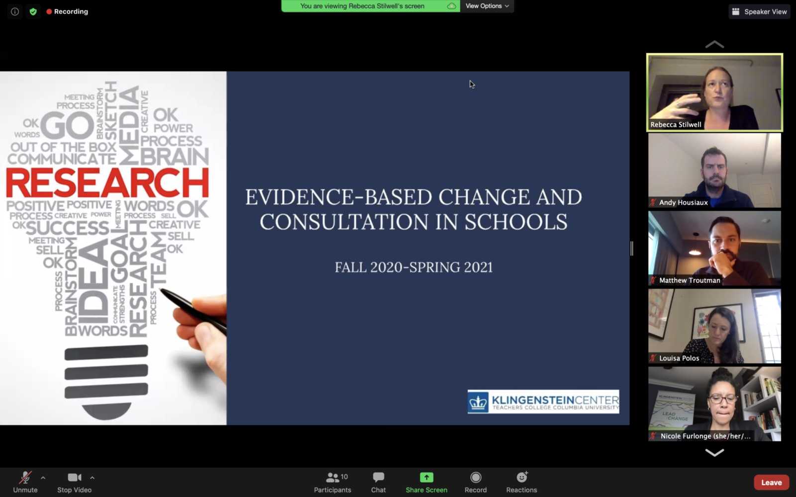796x497 pixels.
Task: Leave the meeting
Action: 771,483
